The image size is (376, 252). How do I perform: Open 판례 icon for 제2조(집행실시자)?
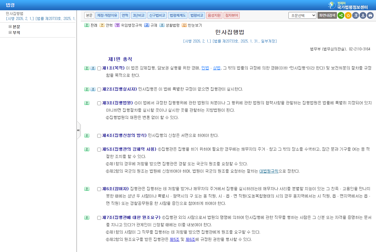click(x=87, y=89)
